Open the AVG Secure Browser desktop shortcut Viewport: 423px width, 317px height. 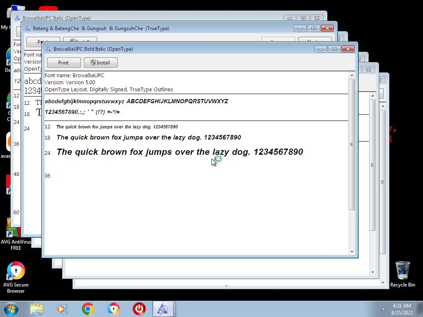point(16,277)
